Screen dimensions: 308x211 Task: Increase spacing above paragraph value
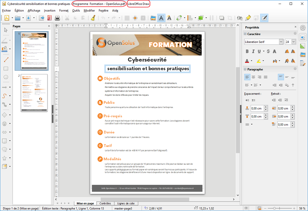click(x=266, y=107)
